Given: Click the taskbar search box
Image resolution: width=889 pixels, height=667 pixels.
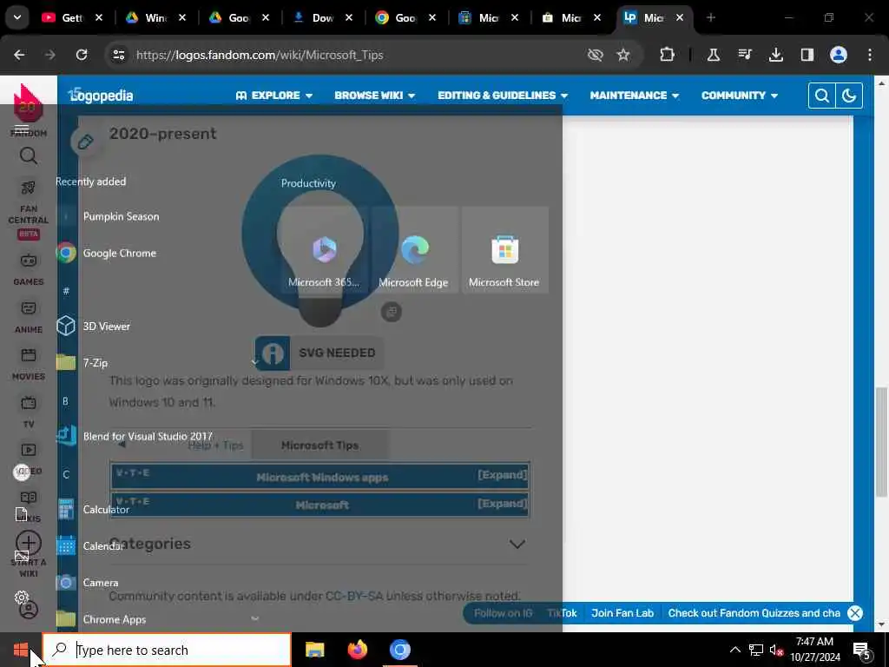Looking at the screenshot, I should (x=168, y=650).
